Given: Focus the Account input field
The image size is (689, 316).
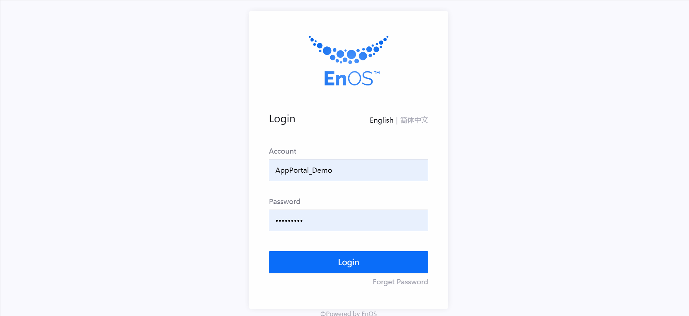Looking at the screenshot, I should (349, 170).
